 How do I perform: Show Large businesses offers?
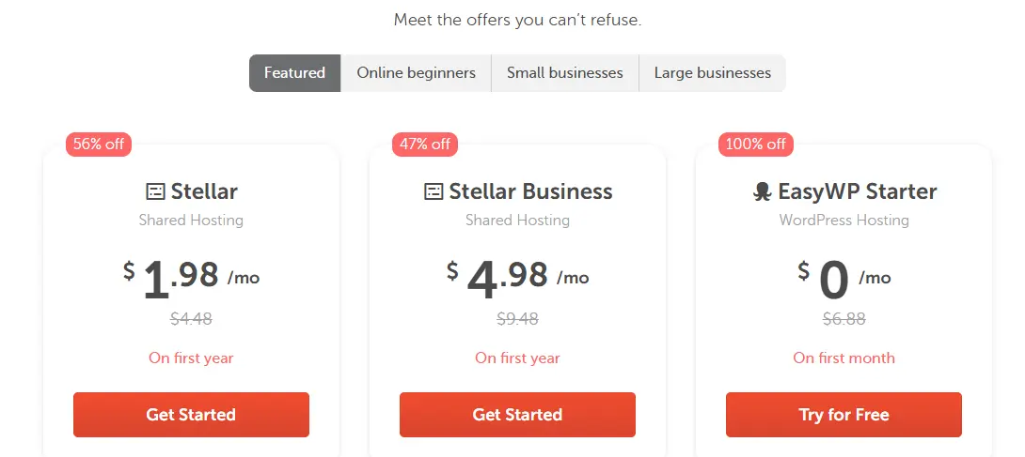click(x=713, y=73)
